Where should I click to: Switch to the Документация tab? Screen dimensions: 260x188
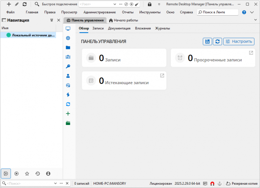119,28
